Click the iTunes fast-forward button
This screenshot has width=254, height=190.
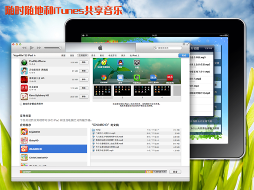pyautogui.click(x=39, y=47)
